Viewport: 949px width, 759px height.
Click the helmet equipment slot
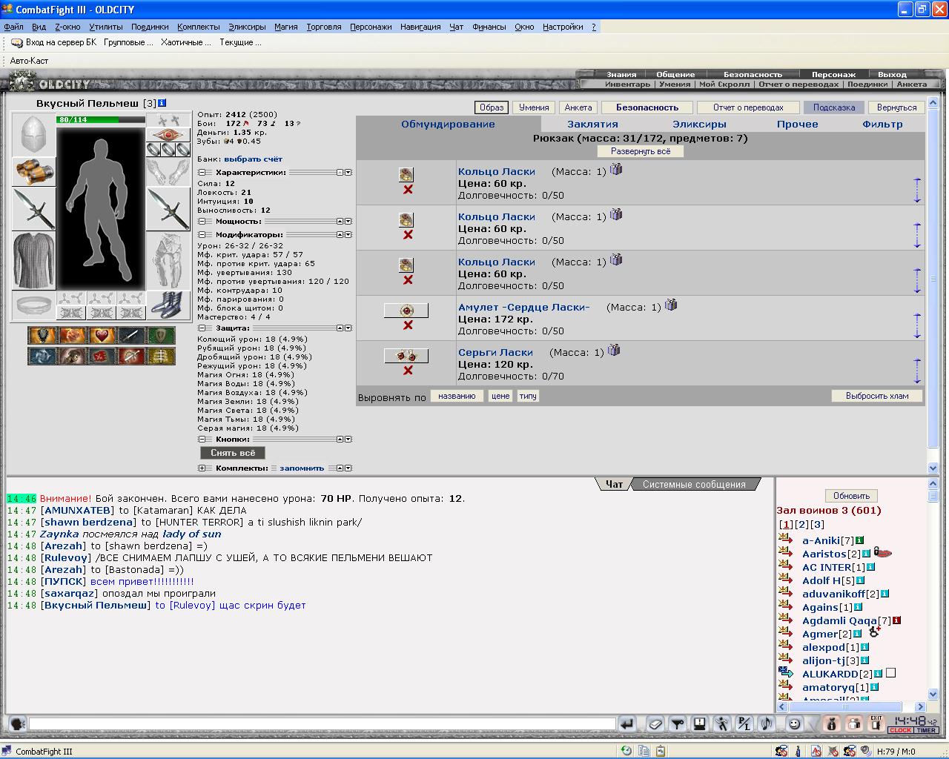point(34,134)
